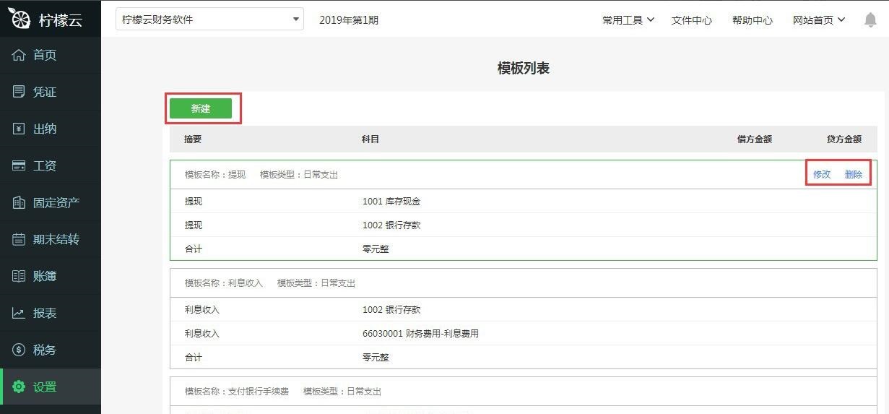Image resolution: width=889 pixels, height=414 pixels.
Task: Expand the 网站首页 dropdown menu
Action: coord(819,20)
